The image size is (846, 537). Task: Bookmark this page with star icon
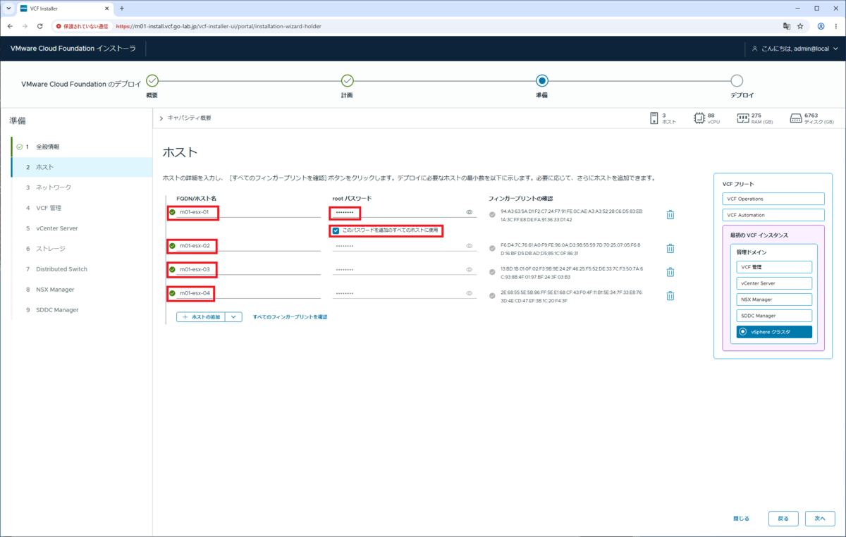[800, 26]
